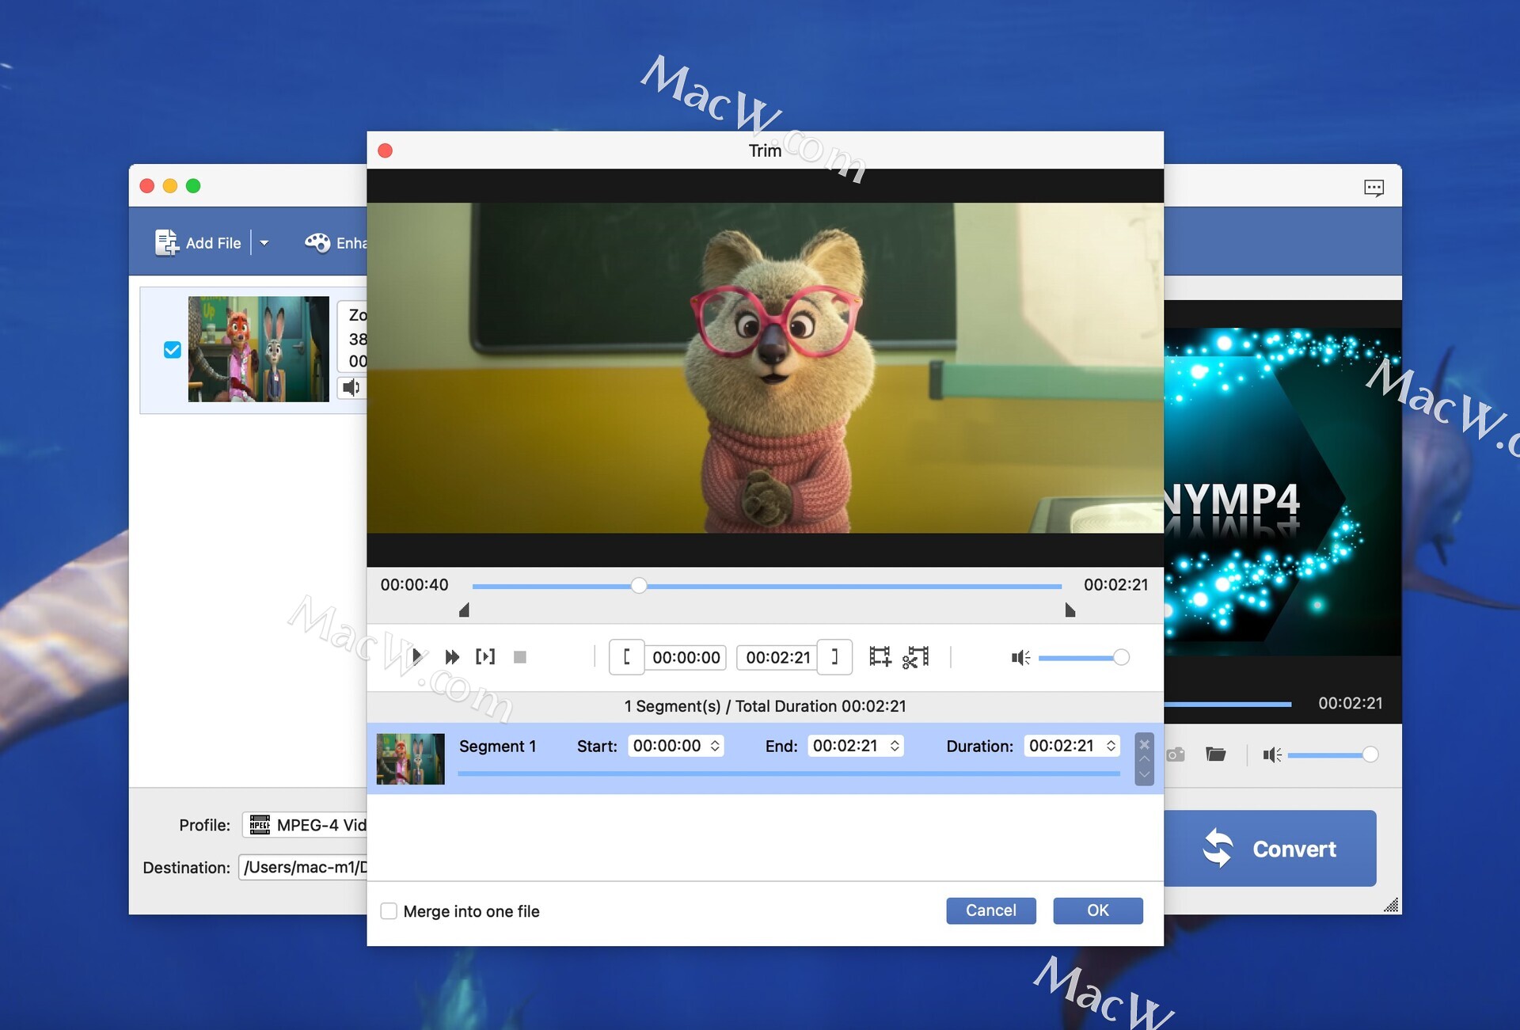Set end point with right bracket button
Screen dimensions: 1520x1030
point(834,656)
